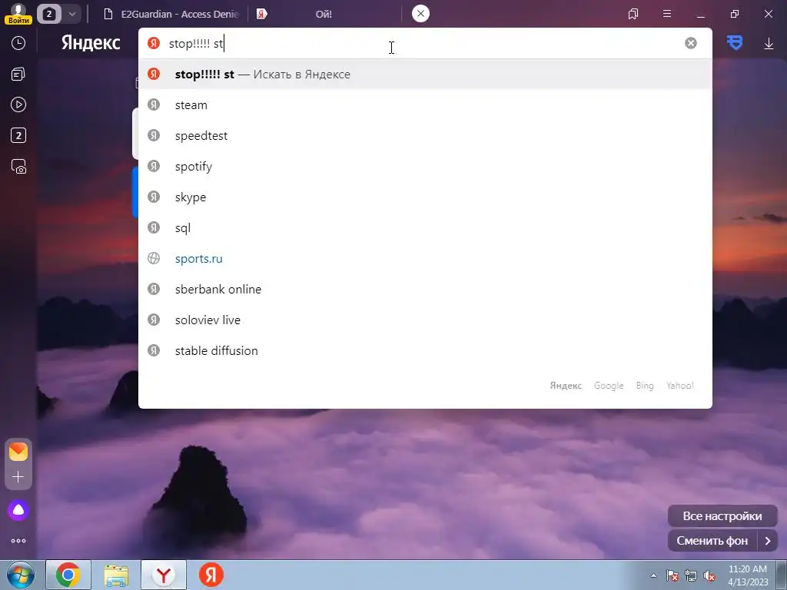Viewport: 787px width, 590px height.
Task: Expand the tab group dropdown arrow
Action: pos(71,14)
